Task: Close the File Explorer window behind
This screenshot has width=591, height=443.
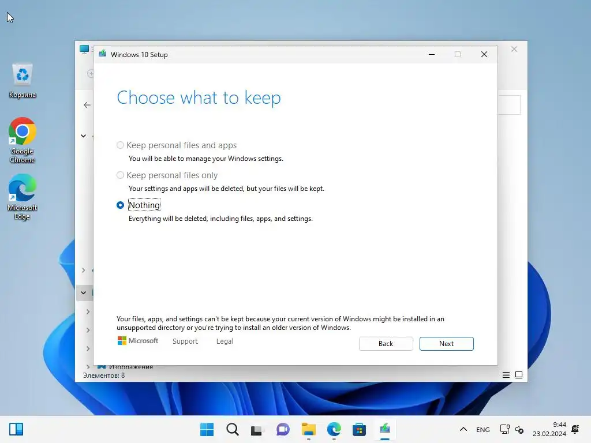Action: (514, 50)
